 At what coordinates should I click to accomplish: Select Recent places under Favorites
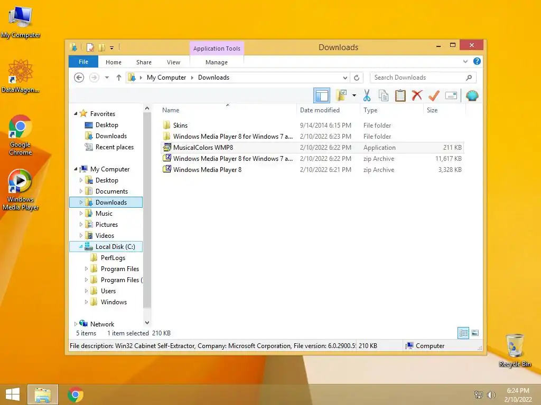pyautogui.click(x=114, y=147)
